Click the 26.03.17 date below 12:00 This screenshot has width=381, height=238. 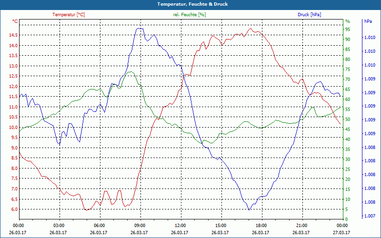pos(180,232)
